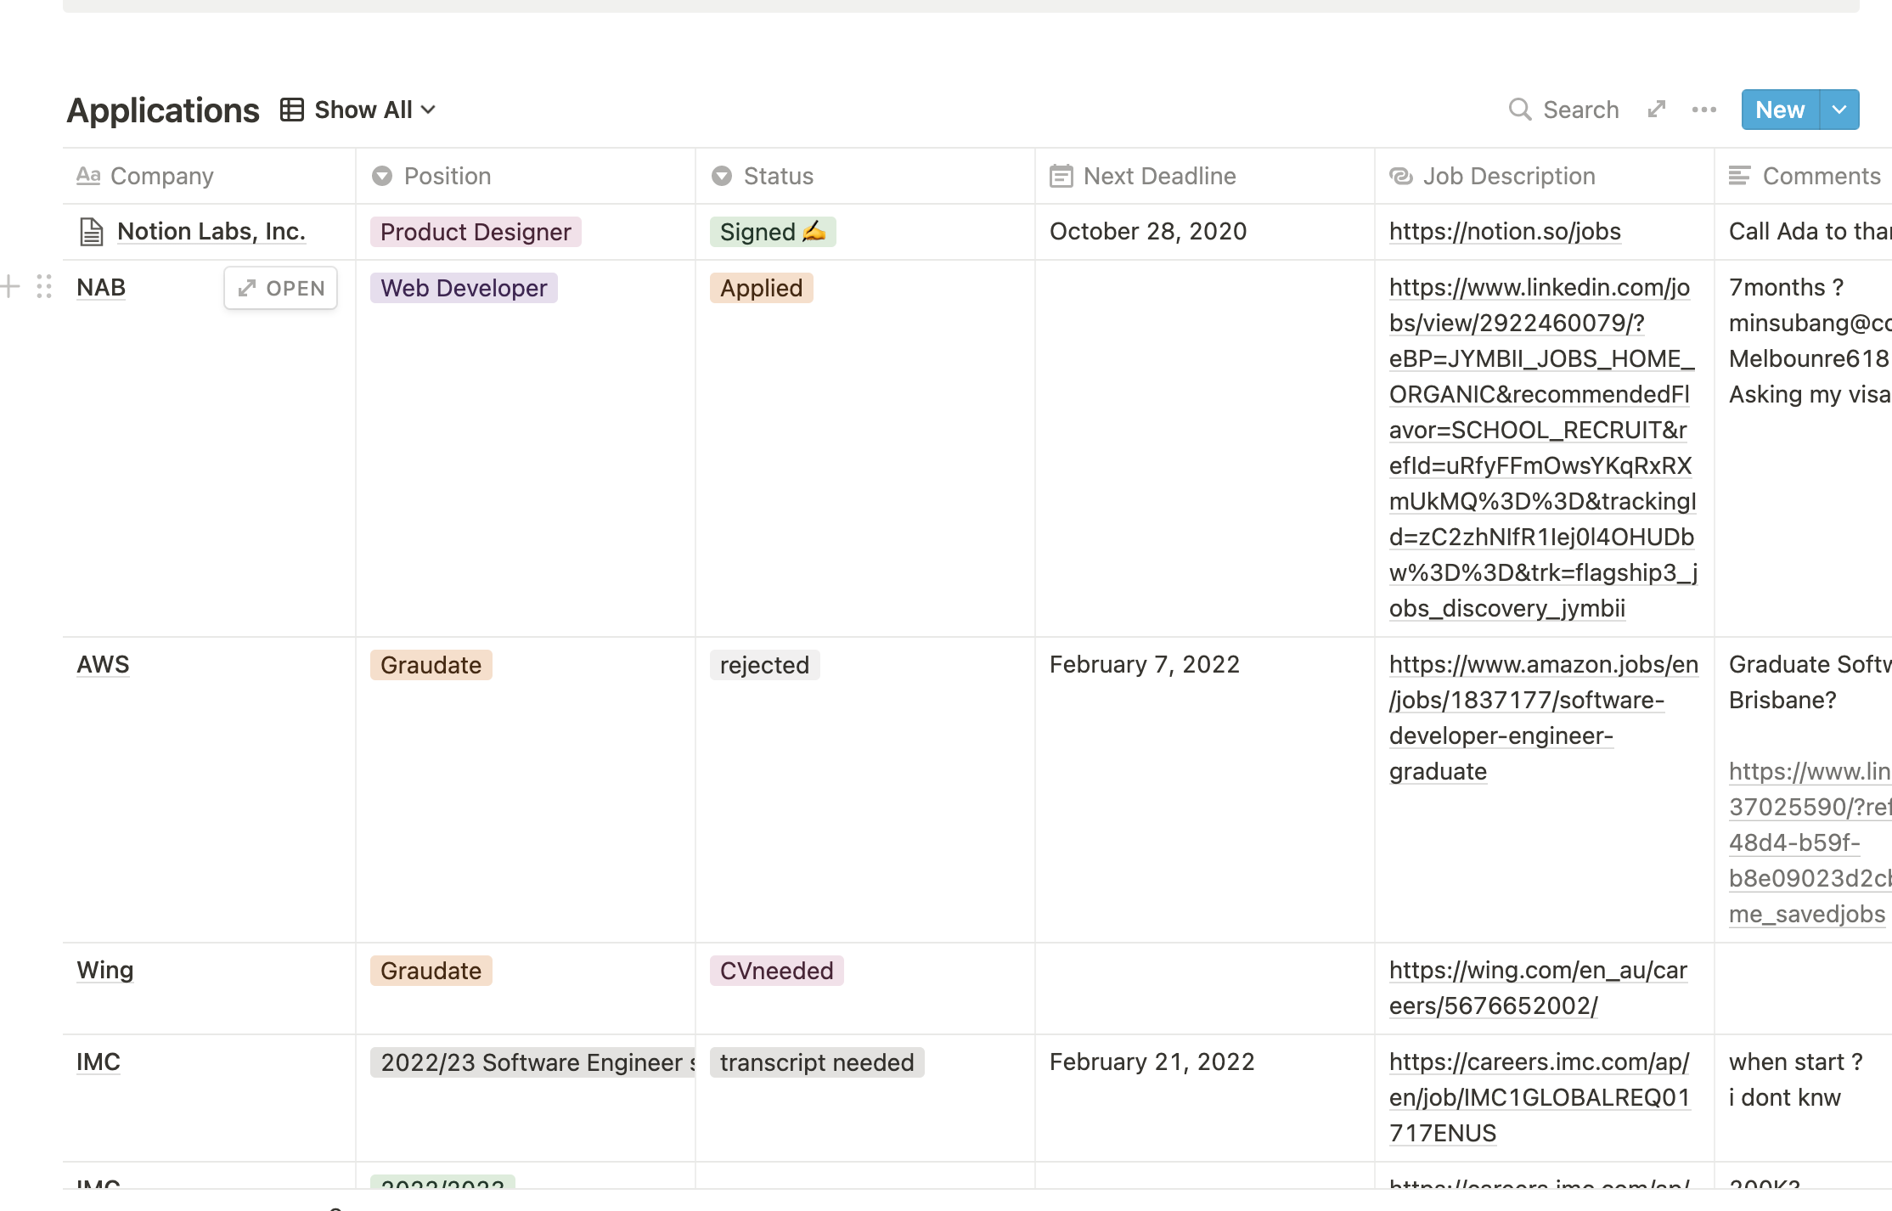This screenshot has width=1892, height=1211.
Task: Click the Company column title icon
Action: point(88,176)
